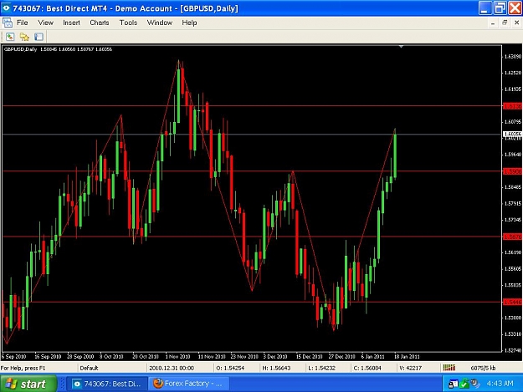
Task: Click the For Help, press F1 status text
Action: (x=23, y=368)
